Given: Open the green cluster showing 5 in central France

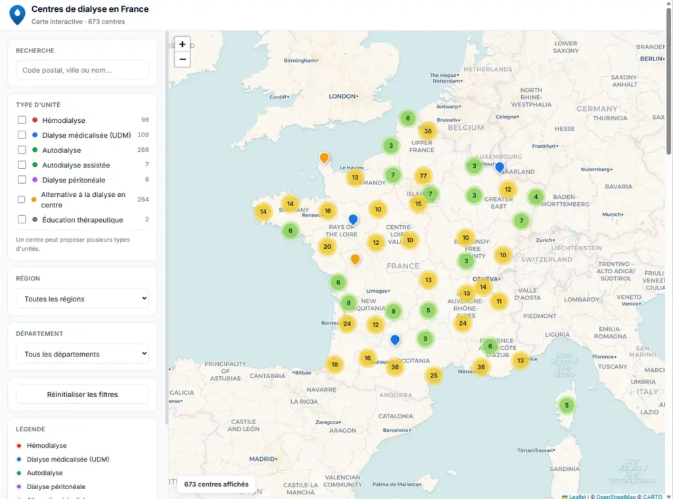Looking at the screenshot, I should 428,310.
